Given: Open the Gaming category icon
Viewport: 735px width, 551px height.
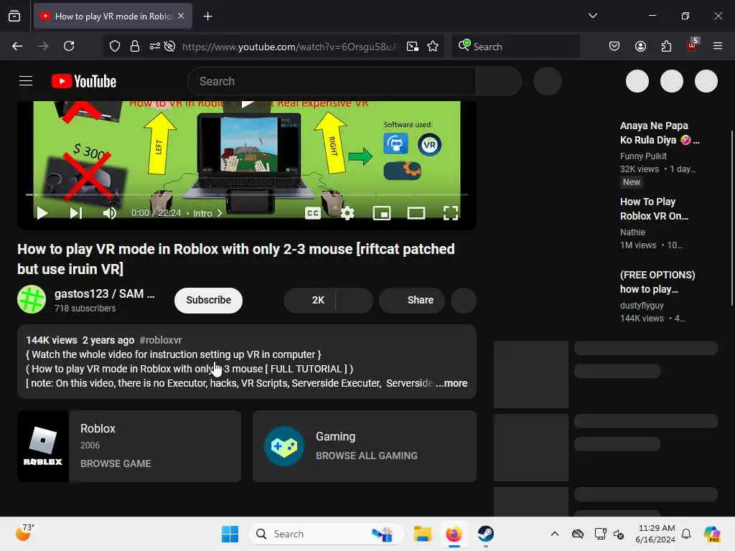Looking at the screenshot, I should 284,446.
